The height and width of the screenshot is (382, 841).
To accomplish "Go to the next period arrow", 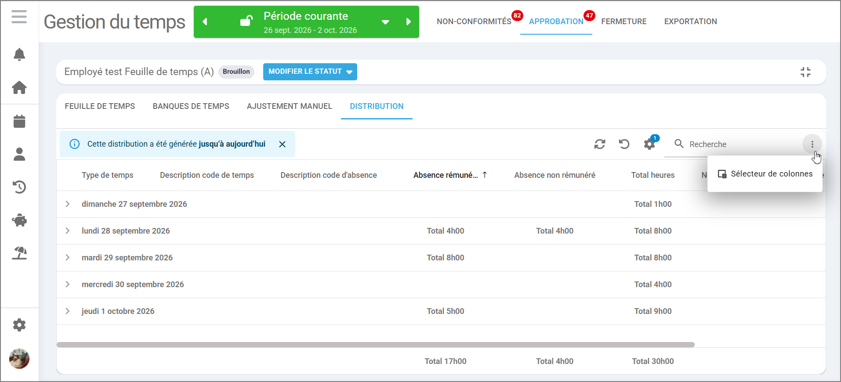I will click(x=408, y=22).
